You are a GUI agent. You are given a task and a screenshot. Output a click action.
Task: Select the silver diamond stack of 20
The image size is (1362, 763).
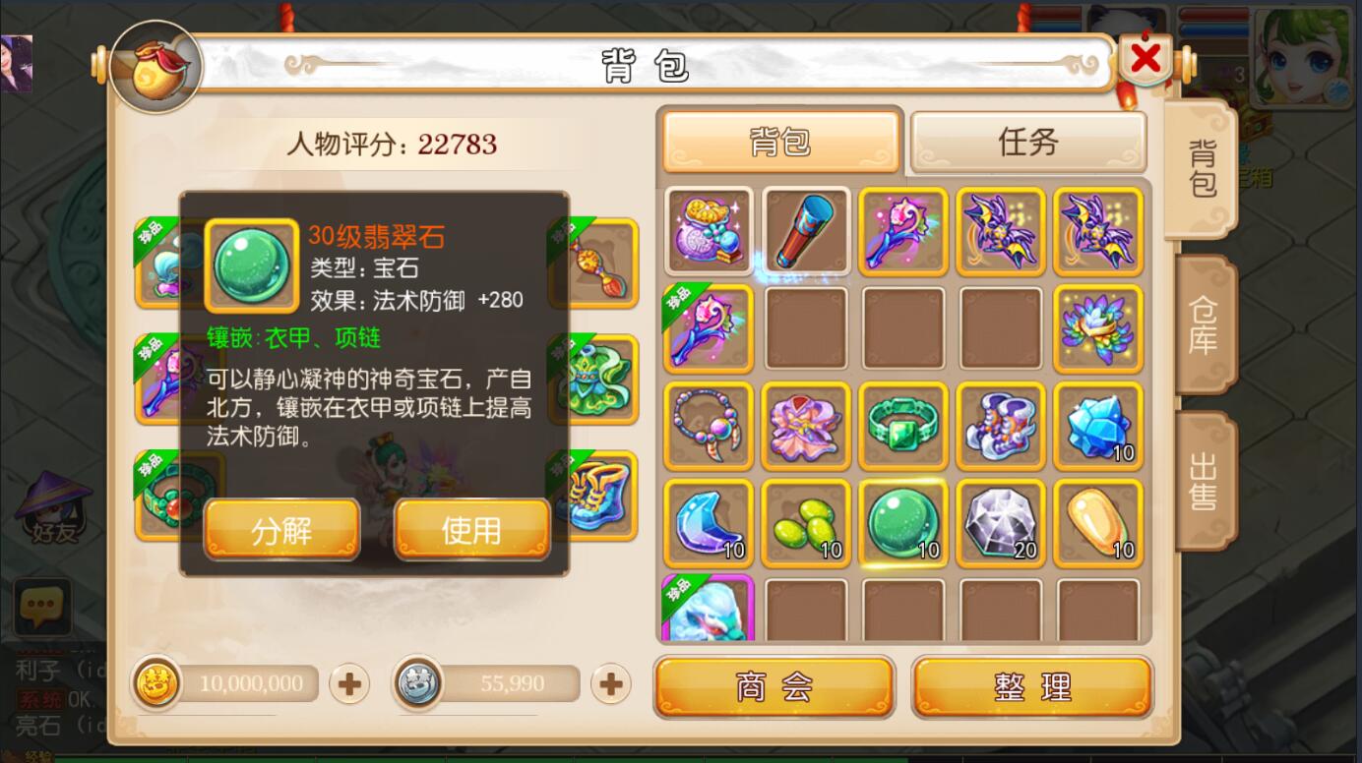pyautogui.click(x=1001, y=523)
